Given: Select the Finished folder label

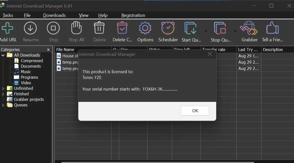Looking at the screenshot, I should [21, 94].
